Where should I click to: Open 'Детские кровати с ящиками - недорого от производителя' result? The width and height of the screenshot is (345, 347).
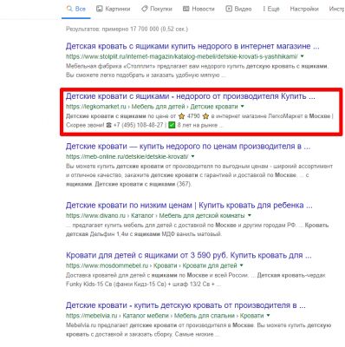[x=191, y=96]
